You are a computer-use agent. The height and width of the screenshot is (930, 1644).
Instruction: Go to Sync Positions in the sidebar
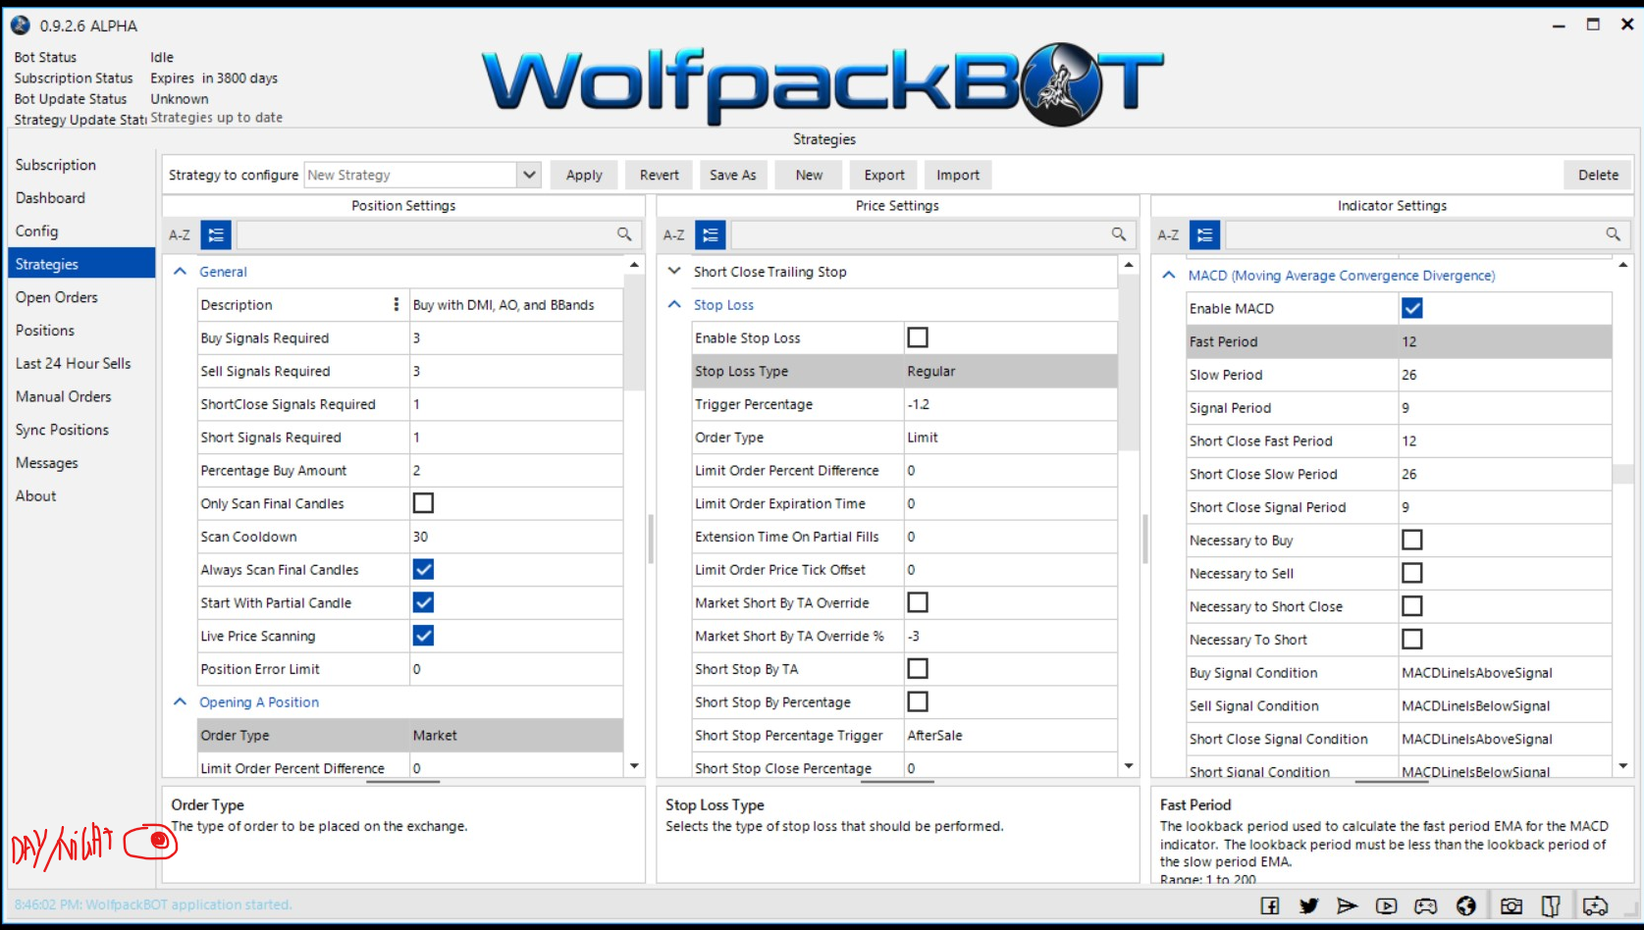click(x=62, y=430)
